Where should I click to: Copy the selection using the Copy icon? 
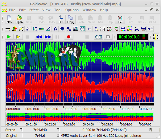[x=71, y=19]
